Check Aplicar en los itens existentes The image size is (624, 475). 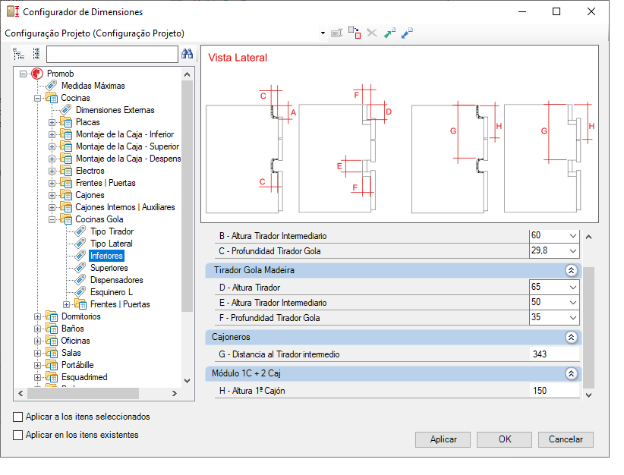click(18, 436)
